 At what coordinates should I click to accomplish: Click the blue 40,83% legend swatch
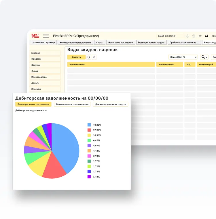[89, 125]
